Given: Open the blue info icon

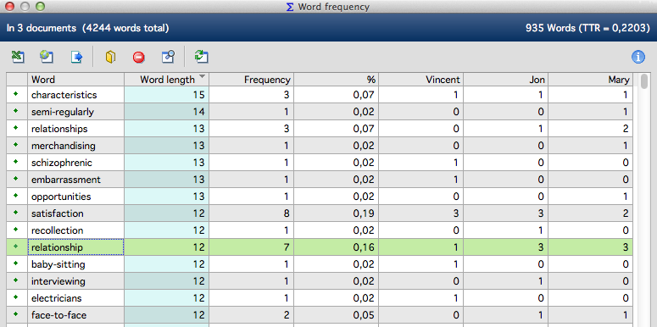Looking at the screenshot, I should (x=638, y=57).
